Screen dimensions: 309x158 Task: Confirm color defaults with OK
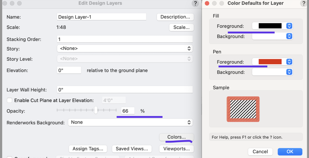point(290,152)
